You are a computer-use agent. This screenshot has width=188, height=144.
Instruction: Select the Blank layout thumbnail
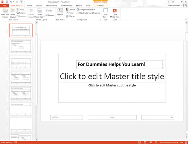(21, 124)
